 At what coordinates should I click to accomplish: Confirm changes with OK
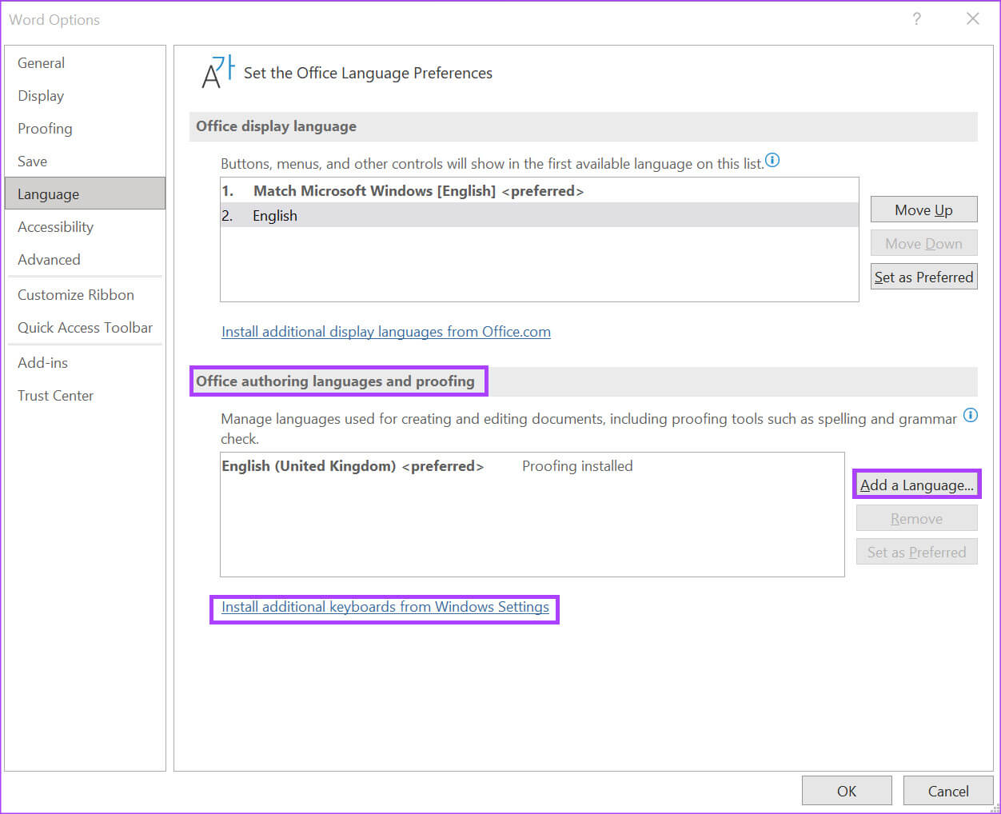point(847,791)
